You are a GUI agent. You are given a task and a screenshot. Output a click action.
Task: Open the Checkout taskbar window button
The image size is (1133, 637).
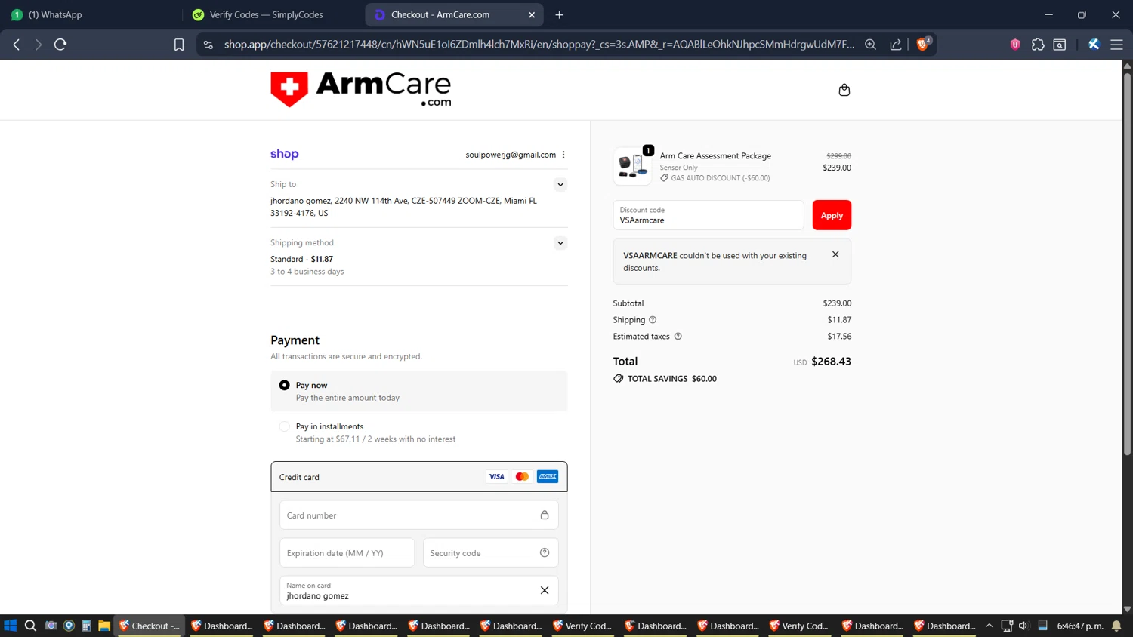(150, 626)
